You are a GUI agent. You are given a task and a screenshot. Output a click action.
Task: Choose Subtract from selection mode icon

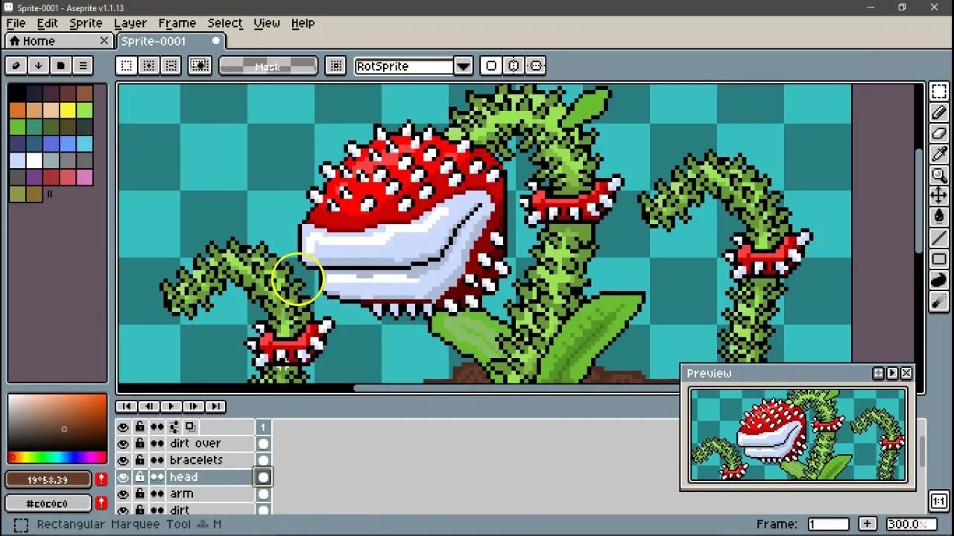(x=171, y=66)
